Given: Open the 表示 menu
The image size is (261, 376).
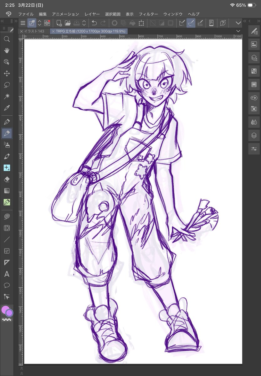Looking at the screenshot, I should (x=130, y=14).
